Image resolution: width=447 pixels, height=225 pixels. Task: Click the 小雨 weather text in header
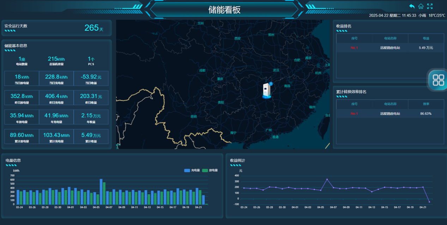point(422,16)
